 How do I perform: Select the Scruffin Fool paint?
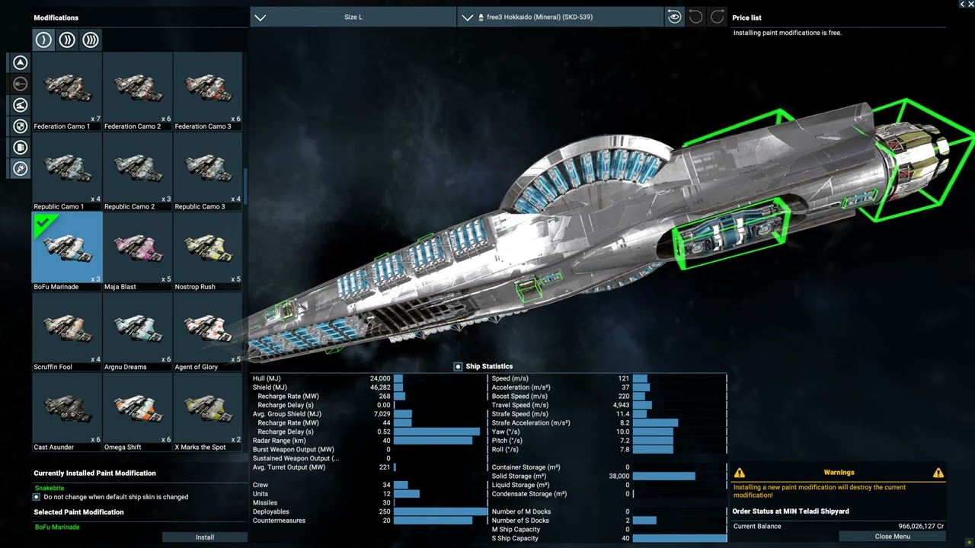tap(67, 332)
